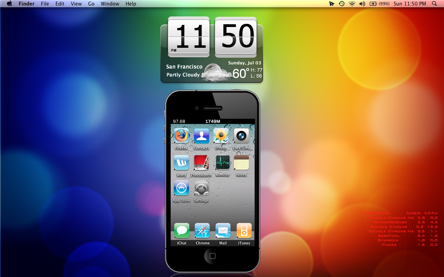Click the cursor arrow menu bar icon
Image resolution: width=444 pixels, height=277 pixels.
click(x=332, y=4)
